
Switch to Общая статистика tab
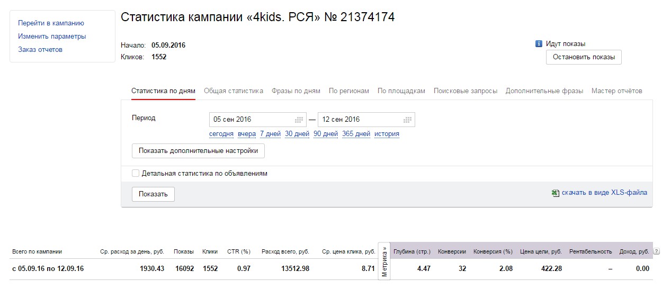point(234,91)
